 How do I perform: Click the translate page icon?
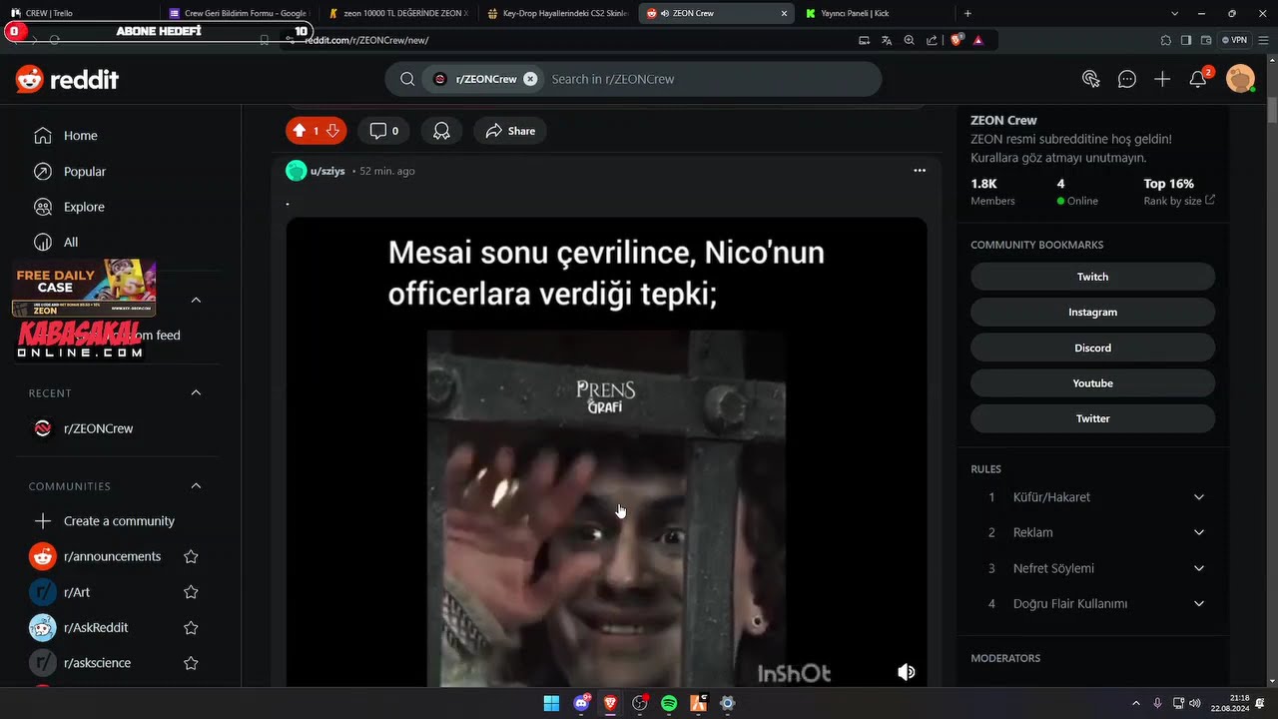click(x=887, y=40)
